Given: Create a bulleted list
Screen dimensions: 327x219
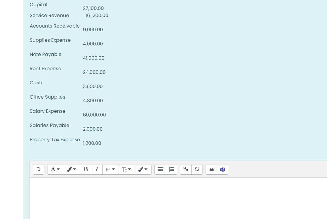Looking at the screenshot, I should tap(160, 169).
